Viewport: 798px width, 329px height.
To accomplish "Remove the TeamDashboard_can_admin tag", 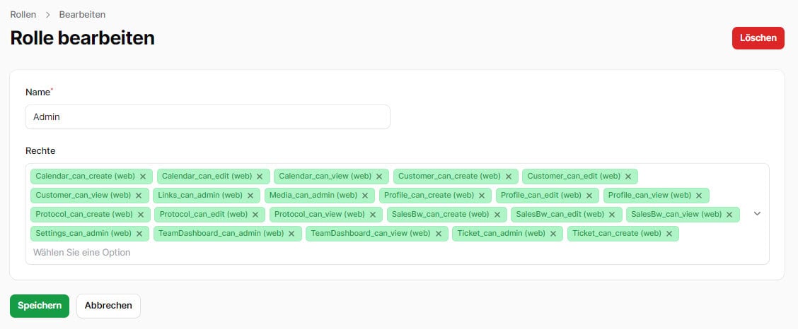I will click(291, 234).
